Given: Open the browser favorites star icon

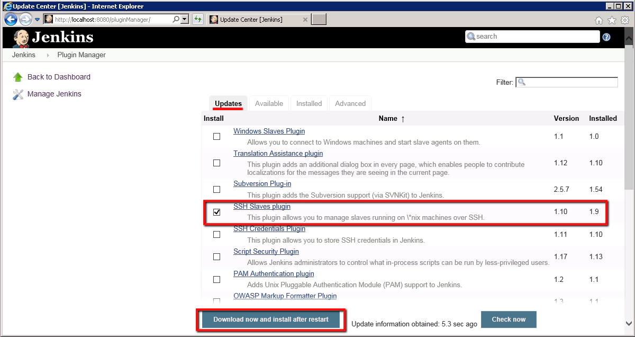Looking at the screenshot, I should pos(612,20).
